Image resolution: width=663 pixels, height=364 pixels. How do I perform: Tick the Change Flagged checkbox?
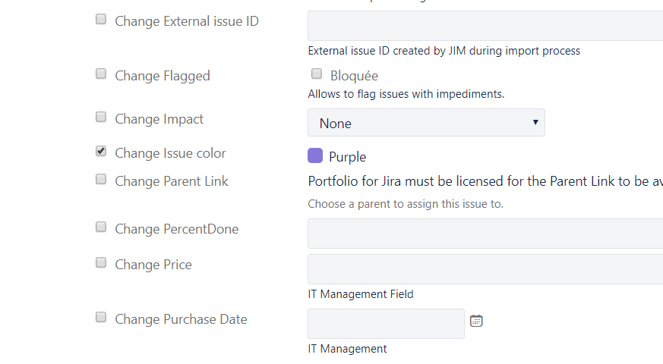[101, 74]
